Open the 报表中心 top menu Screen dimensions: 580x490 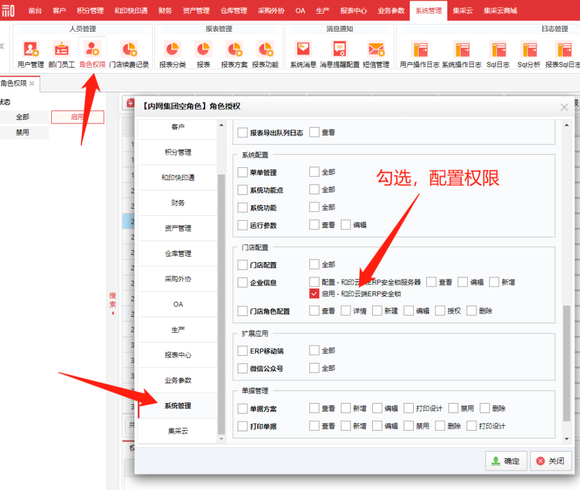point(353,11)
